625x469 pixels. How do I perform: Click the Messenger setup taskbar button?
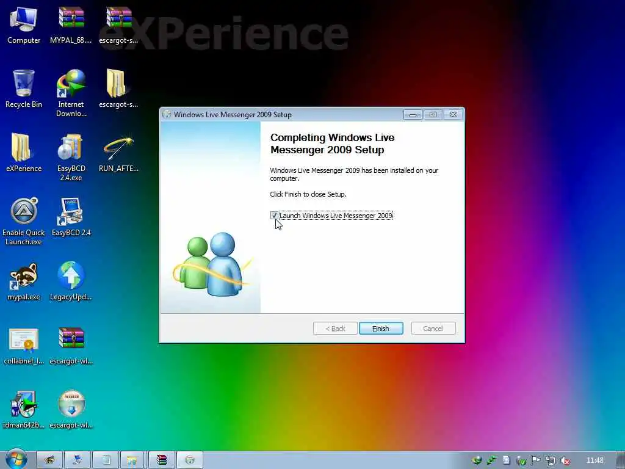click(x=190, y=460)
